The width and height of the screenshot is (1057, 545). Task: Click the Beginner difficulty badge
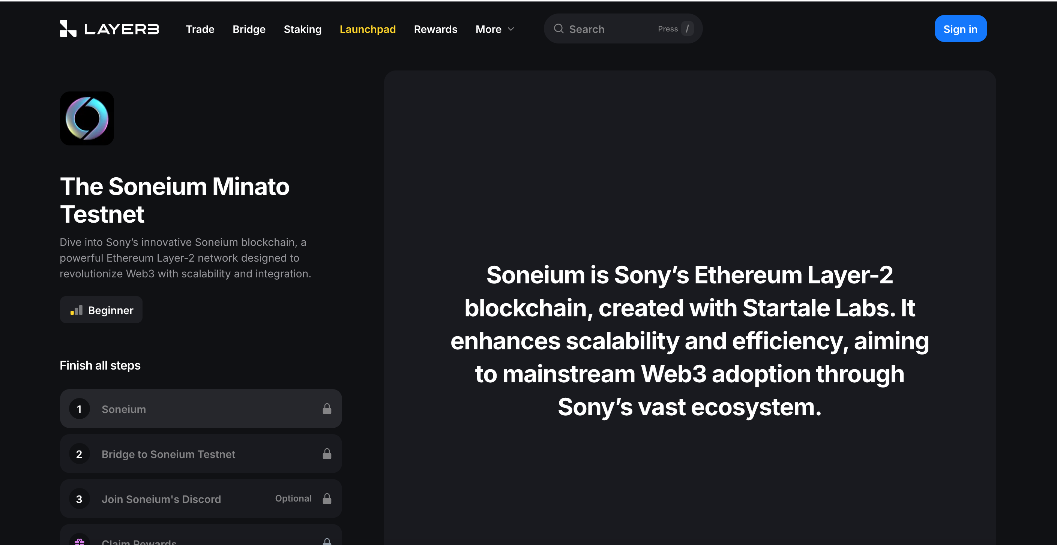point(101,310)
